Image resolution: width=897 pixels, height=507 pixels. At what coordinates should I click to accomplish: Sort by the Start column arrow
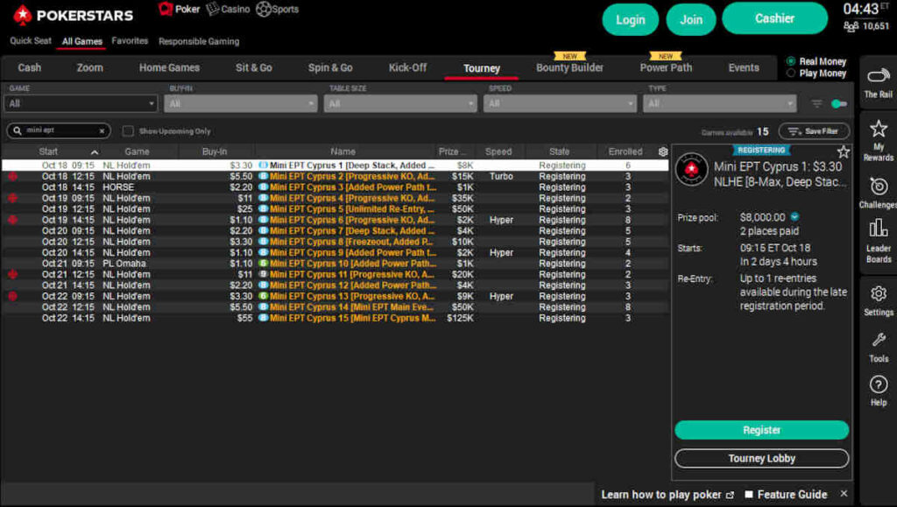click(x=95, y=152)
